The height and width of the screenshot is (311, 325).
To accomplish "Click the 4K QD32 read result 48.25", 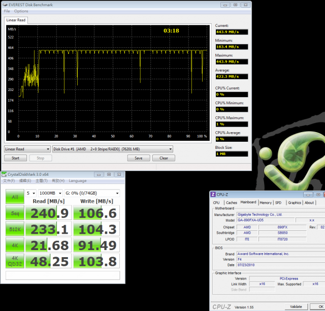I will [x=49, y=261].
